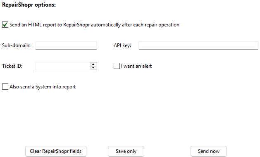Click the Send now button
The width and height of the screenshot is (260, 157).
209,151
